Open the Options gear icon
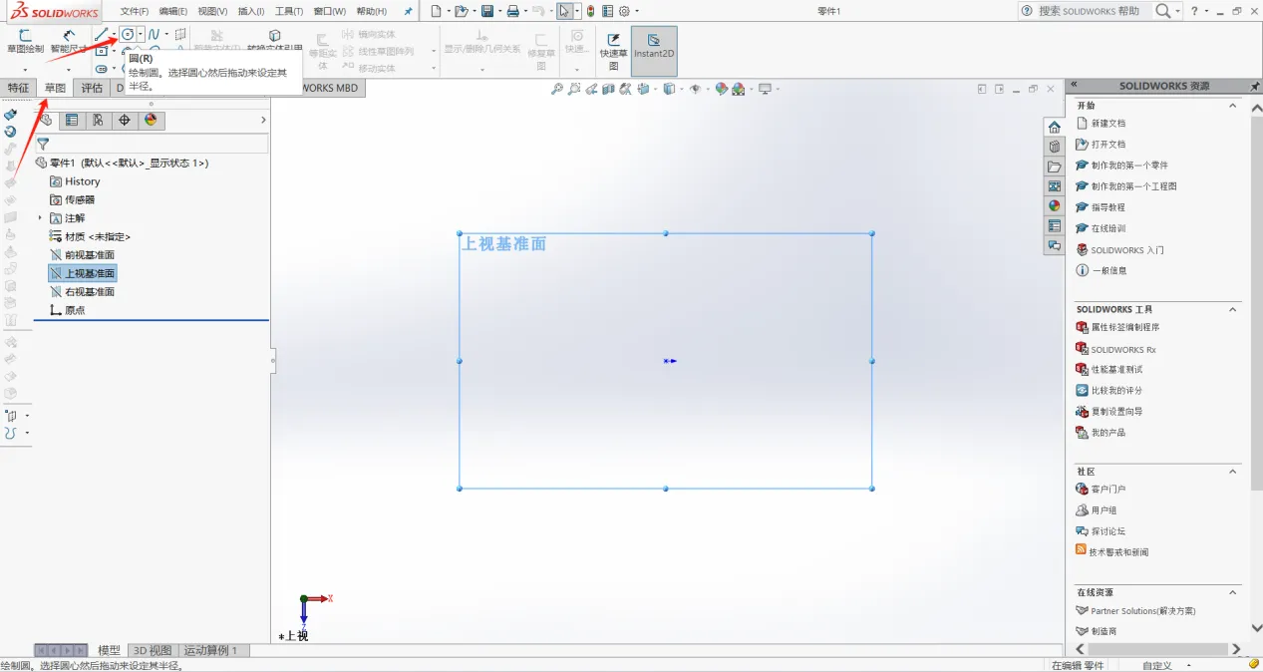 (x=625, y=11)
